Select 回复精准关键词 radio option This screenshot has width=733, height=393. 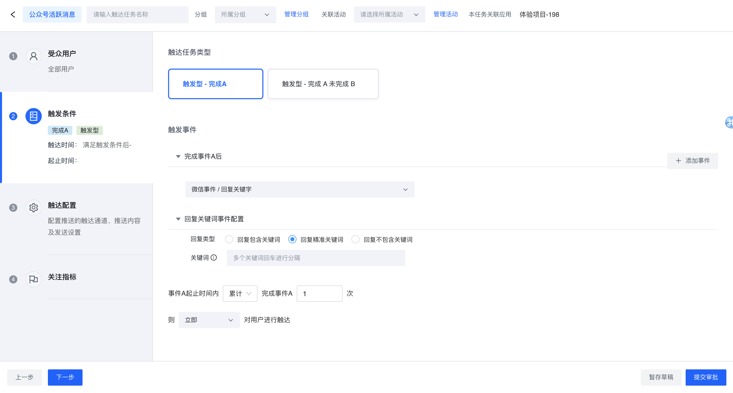coord(292,239)
